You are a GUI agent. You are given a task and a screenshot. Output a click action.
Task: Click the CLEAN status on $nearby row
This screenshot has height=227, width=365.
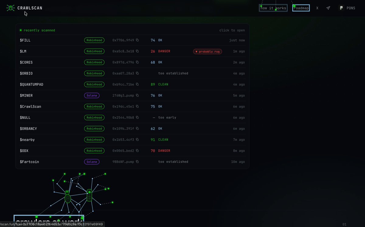tap(163, 140)
